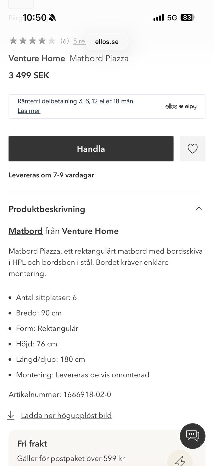The height and width of the screenshot is (466, 214).
Task: Tap the review count in parentheses
Action: (x=65, y=41)
